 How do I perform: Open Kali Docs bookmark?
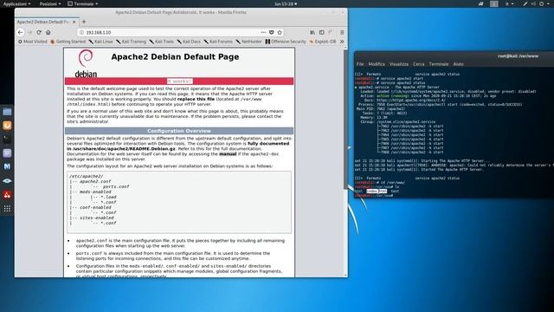coord(189,42)
